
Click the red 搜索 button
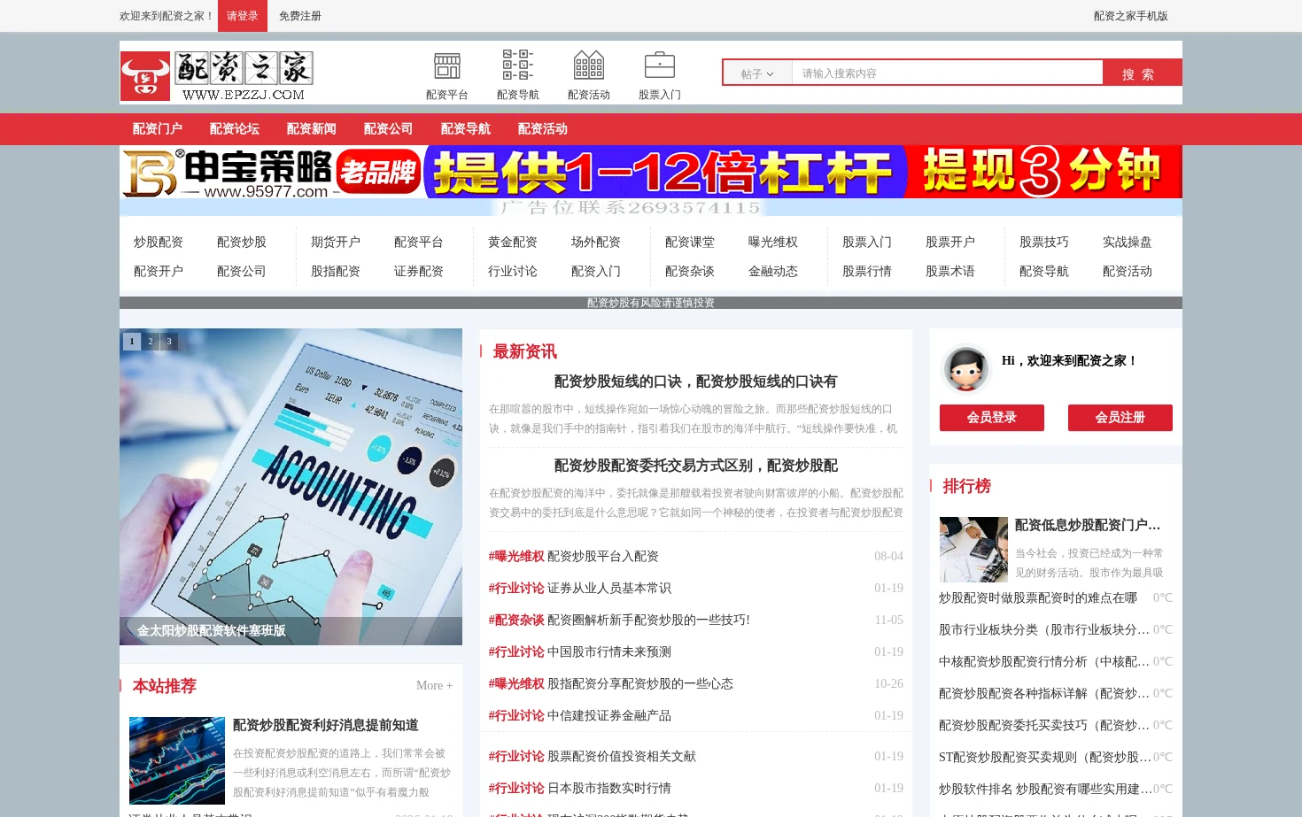click(x=1142, y=73)
